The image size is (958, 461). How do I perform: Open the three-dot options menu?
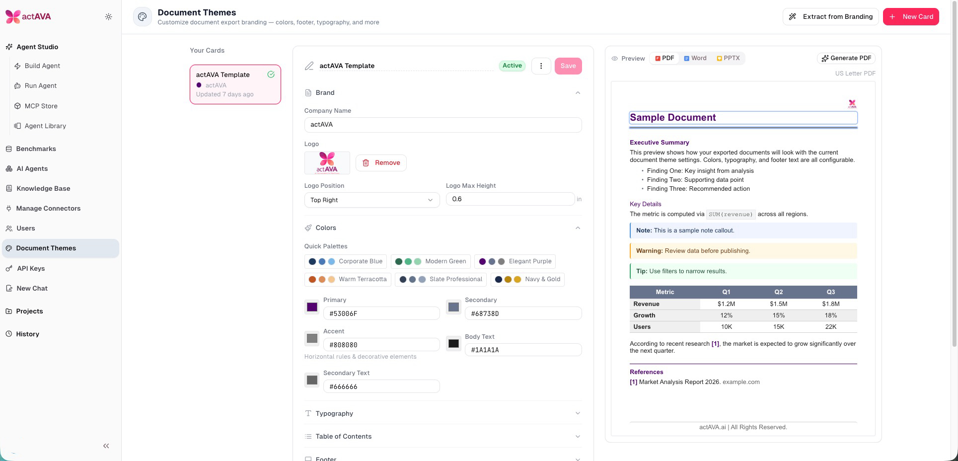[541, 66]
